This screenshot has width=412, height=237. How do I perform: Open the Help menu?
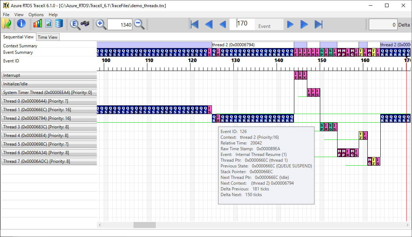tap(53, 15)
